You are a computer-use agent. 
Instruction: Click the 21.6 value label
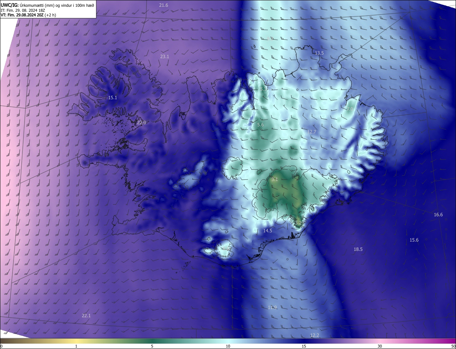[164, 5]
